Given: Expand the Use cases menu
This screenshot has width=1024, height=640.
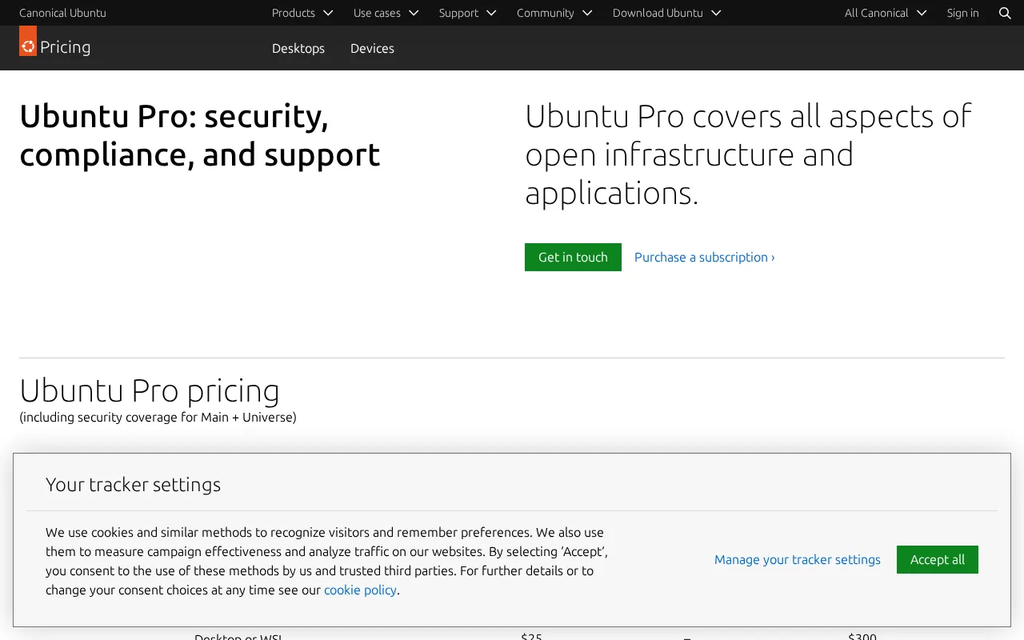Looking at the screenshot, I should (x=386, y=13).
